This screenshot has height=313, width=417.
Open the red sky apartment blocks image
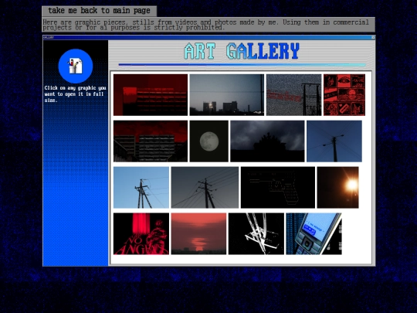tap(151, 141)
